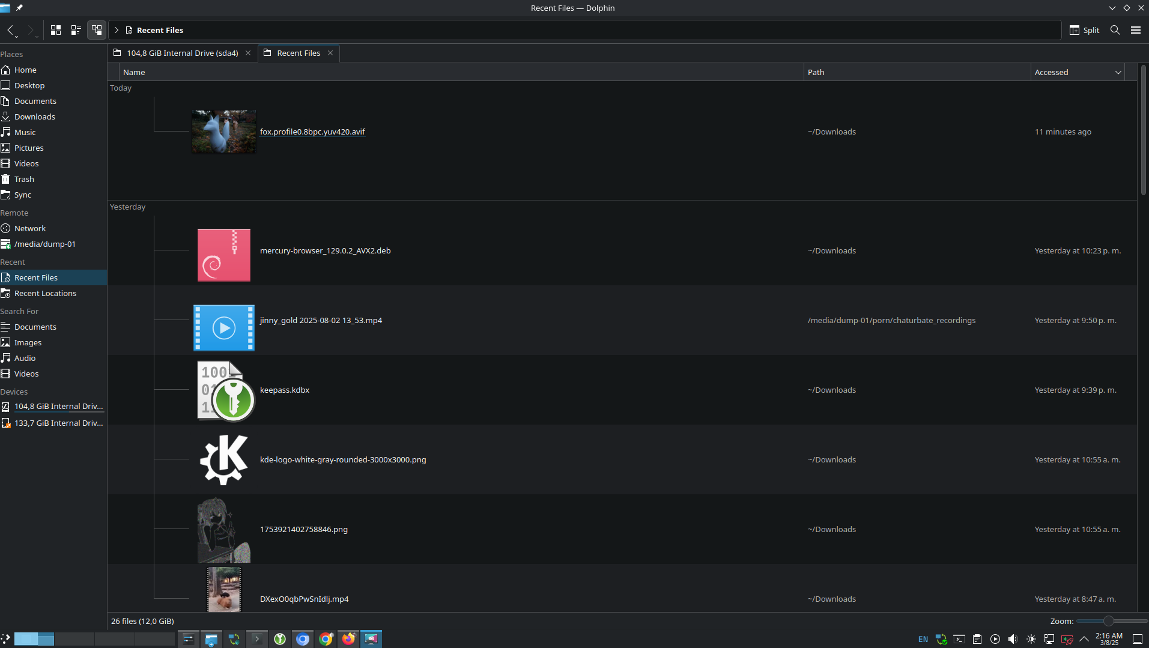Open Documents in Places
Screen dimensions: 1149x648
click(x=53, y=101)
